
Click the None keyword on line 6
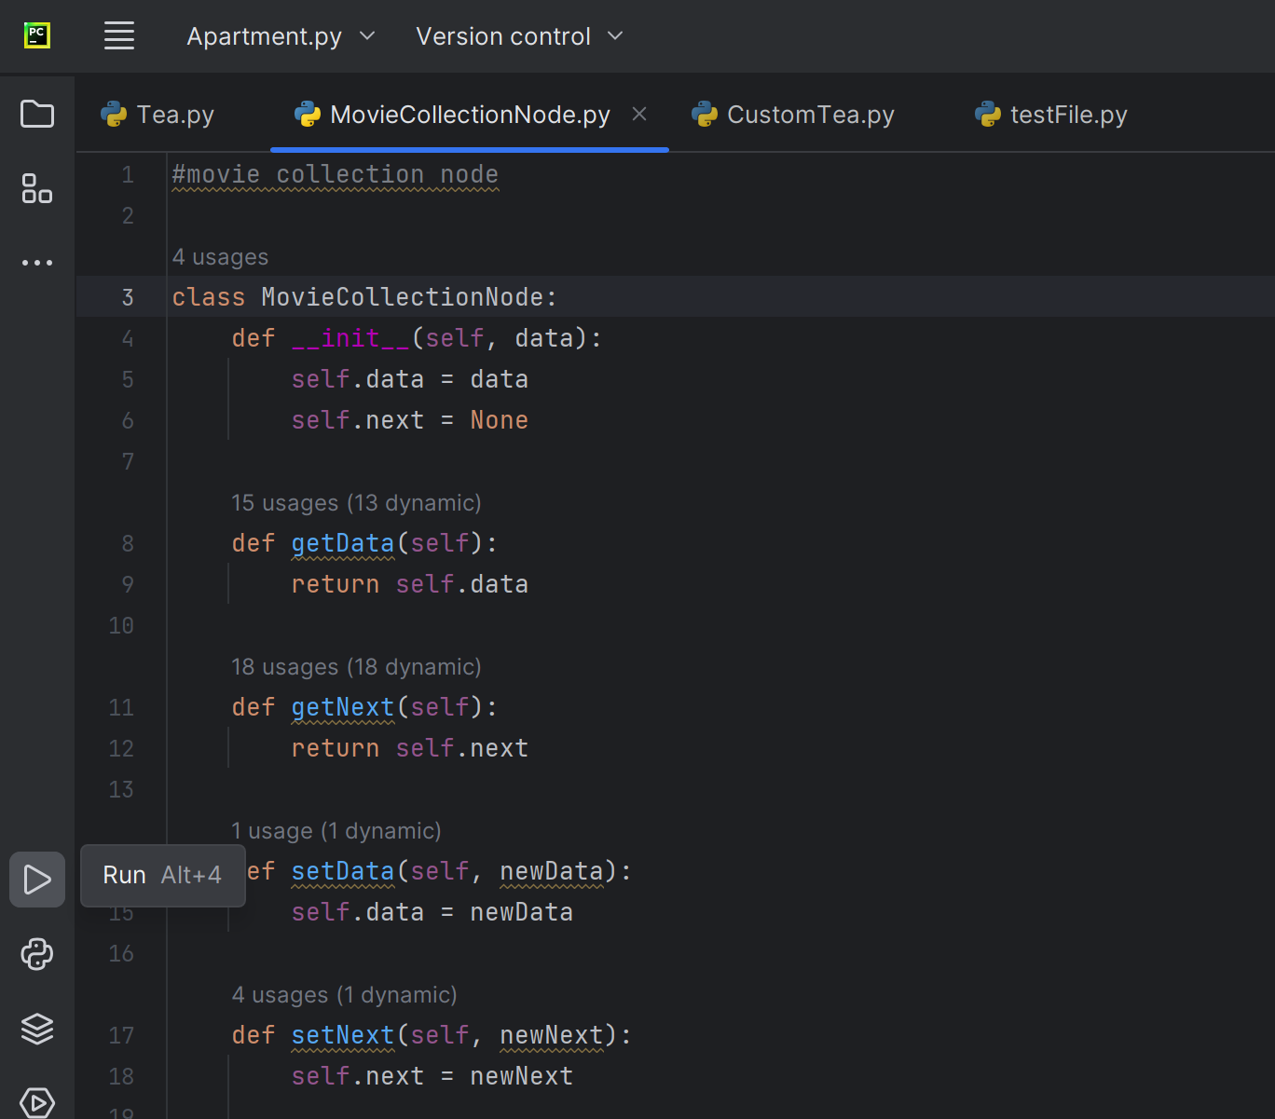500,420
